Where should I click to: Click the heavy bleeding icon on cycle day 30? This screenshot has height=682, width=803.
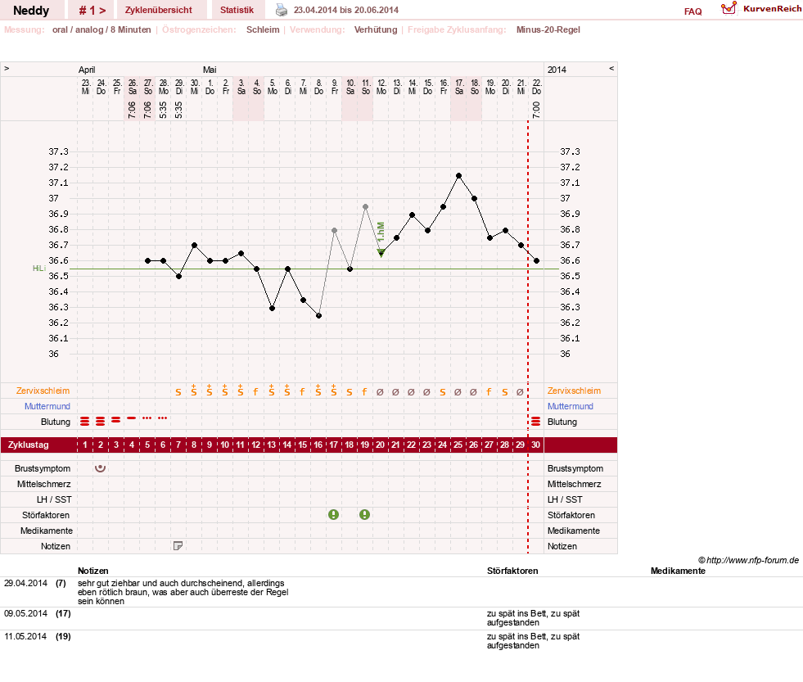click(x=535, y=421)
